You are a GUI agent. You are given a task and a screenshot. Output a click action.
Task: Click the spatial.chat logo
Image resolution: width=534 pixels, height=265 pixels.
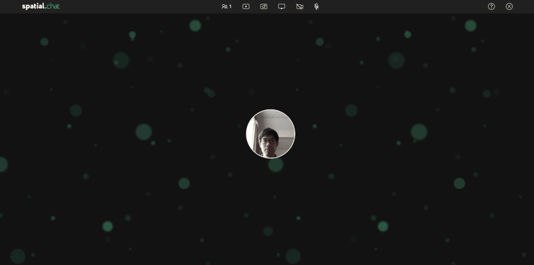(41, 7)
